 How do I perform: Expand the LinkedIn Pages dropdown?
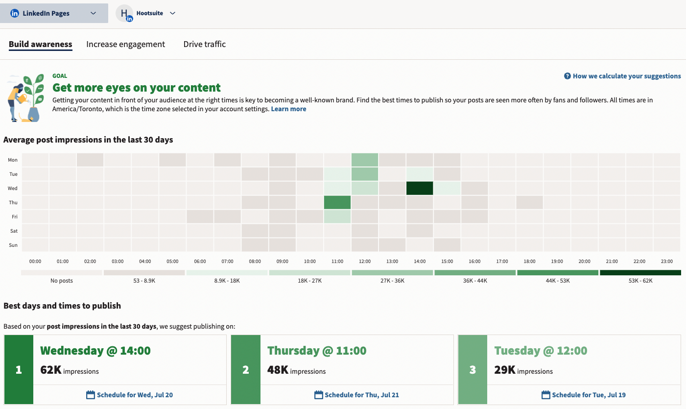93,13
